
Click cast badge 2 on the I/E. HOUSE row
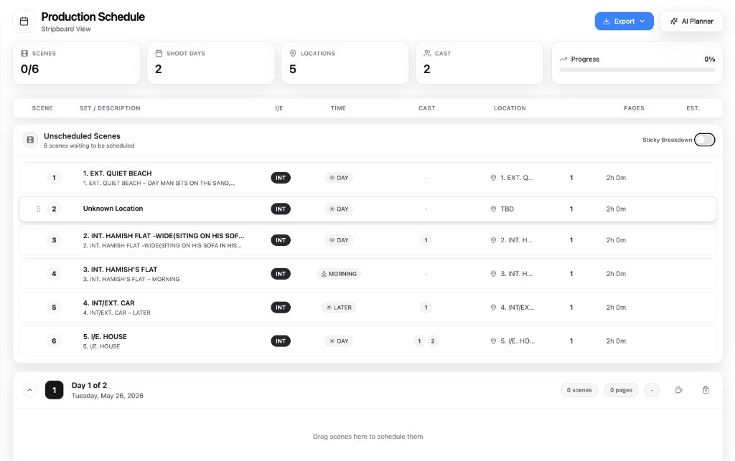(x=433, y=341)
